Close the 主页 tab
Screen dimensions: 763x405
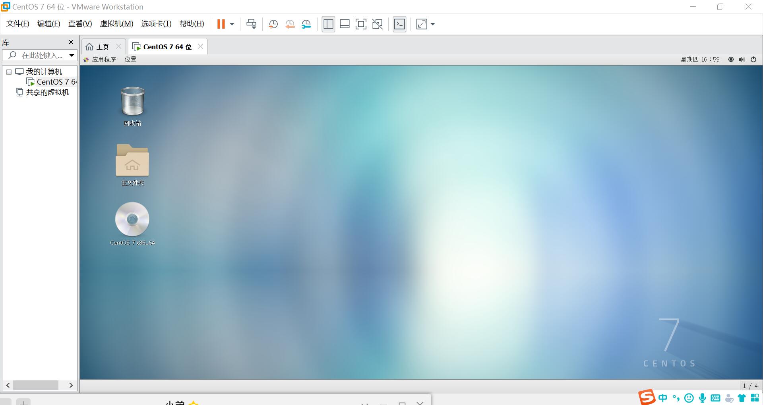[118, 46]
